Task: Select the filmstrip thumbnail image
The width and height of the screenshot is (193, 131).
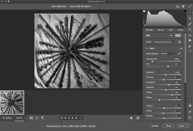Action: click(x=12, y=102)
